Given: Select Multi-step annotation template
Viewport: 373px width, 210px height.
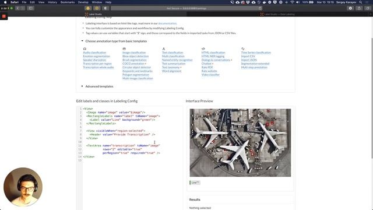Looking at the screenshot, I should [x=254, y=68].
